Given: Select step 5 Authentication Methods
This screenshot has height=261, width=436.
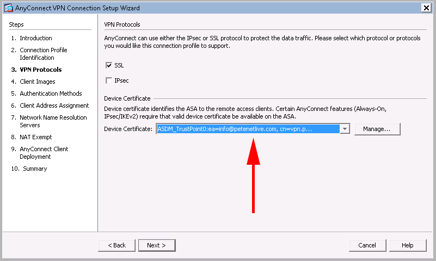Looking at the screenshot, I should tap(46, 94).
